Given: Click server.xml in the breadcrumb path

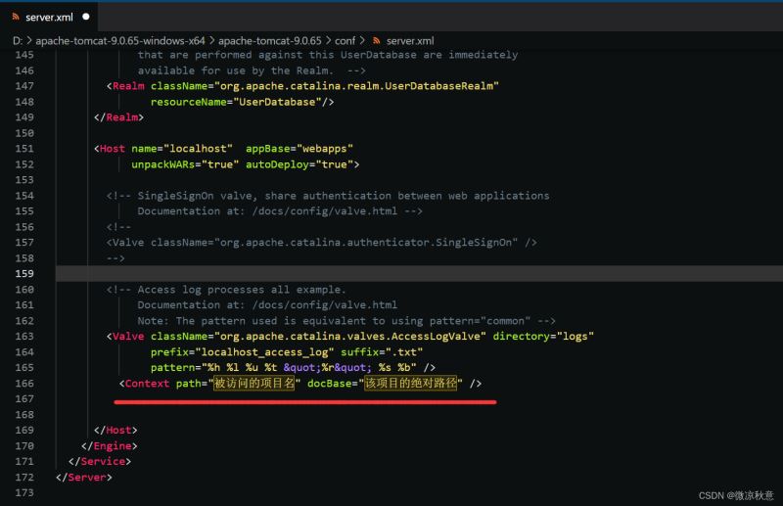Looking at the screenshot, I should click(x=410, y=40).
